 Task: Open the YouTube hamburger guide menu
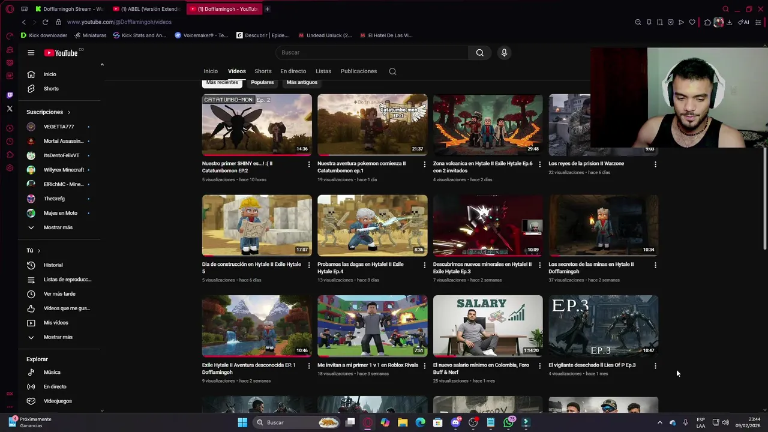pyautogui.click(x=31, y=53)
